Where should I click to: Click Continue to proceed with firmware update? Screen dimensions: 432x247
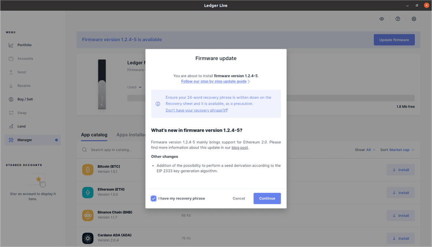(x=267, y=198)
